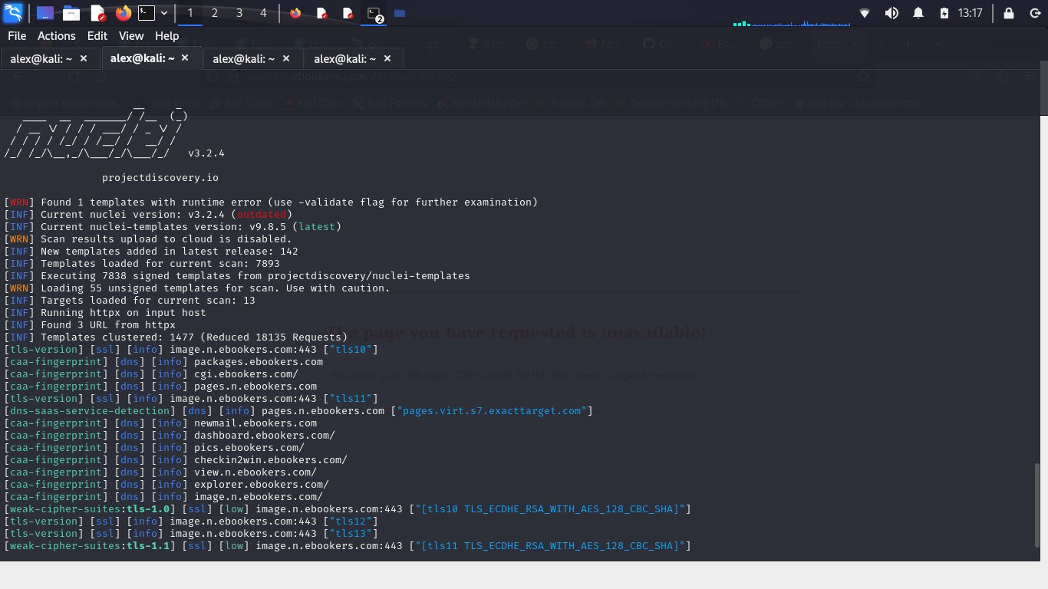Click the purple show-desktop panel icon
This screenshot has width=1048, height=589.
tap(45, 13)
